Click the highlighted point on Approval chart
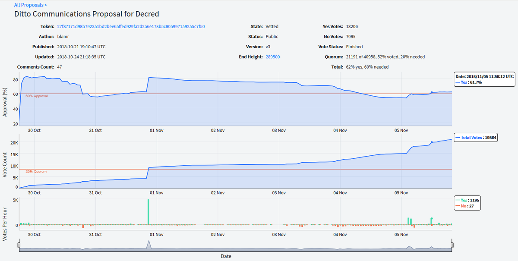 [432, 92]
